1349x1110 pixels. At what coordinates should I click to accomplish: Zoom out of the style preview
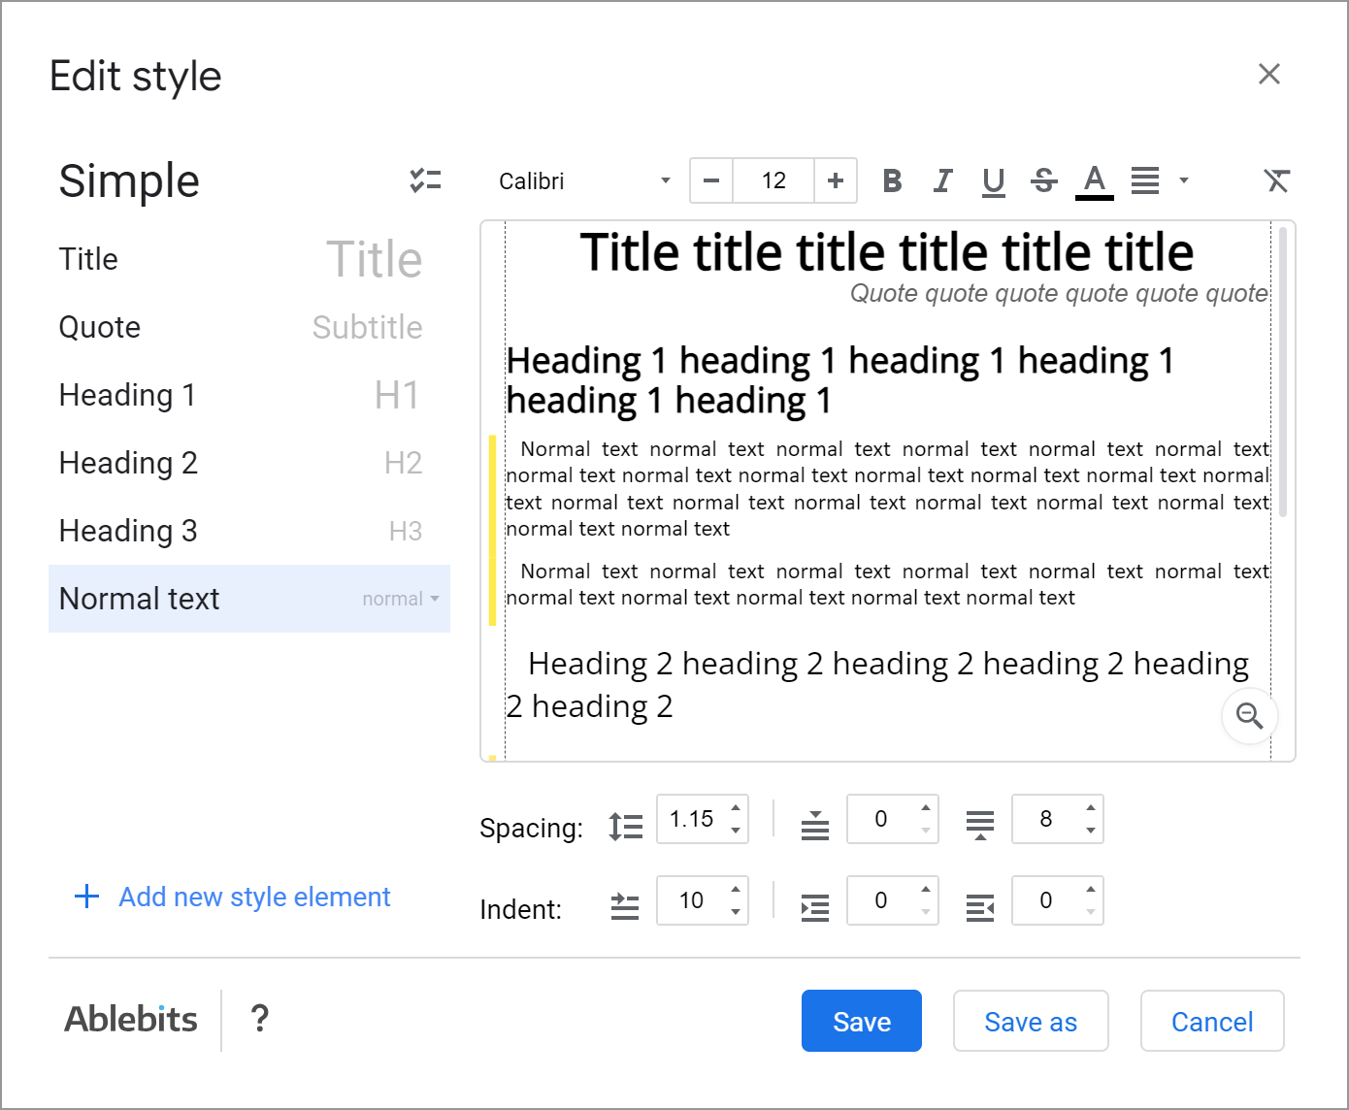[x=1249, y=717]
